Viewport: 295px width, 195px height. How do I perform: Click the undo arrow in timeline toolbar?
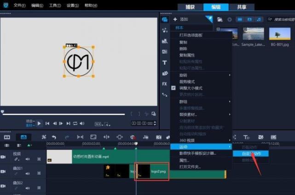pos(54,137)
